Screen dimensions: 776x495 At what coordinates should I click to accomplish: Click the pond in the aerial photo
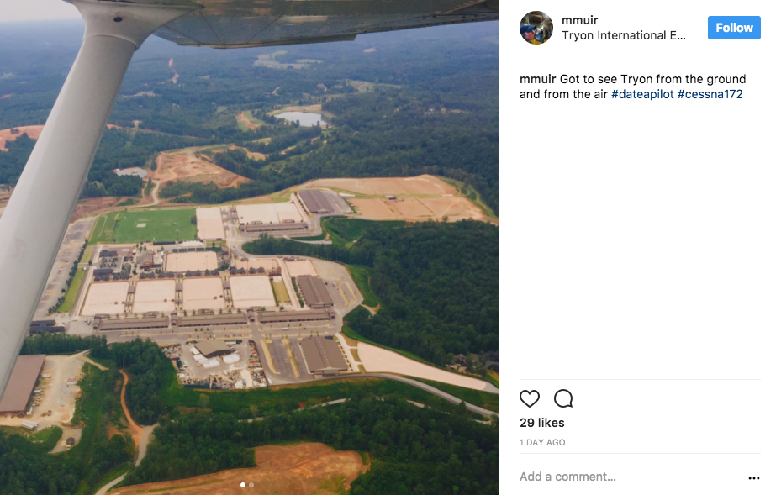300,118
